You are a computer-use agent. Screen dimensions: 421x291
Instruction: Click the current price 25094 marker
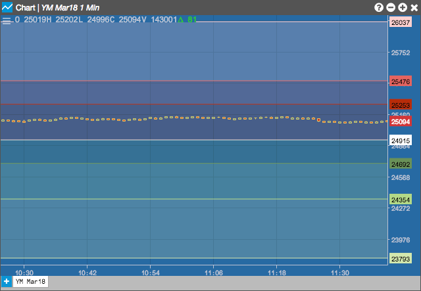coord(401,122)
